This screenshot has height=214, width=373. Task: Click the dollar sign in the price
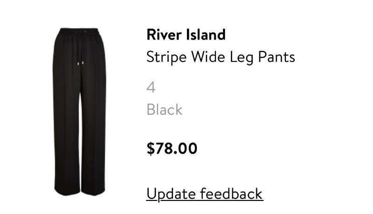coord(151,148)
